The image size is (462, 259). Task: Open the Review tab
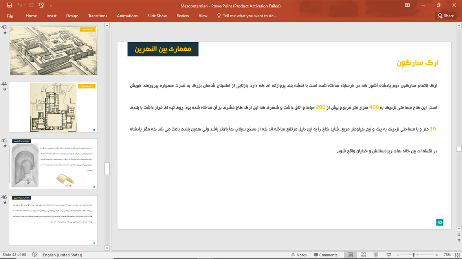183,16
